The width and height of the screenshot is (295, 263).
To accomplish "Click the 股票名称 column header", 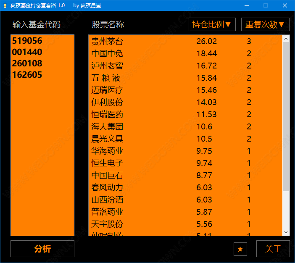I will [x=108, y=25].
